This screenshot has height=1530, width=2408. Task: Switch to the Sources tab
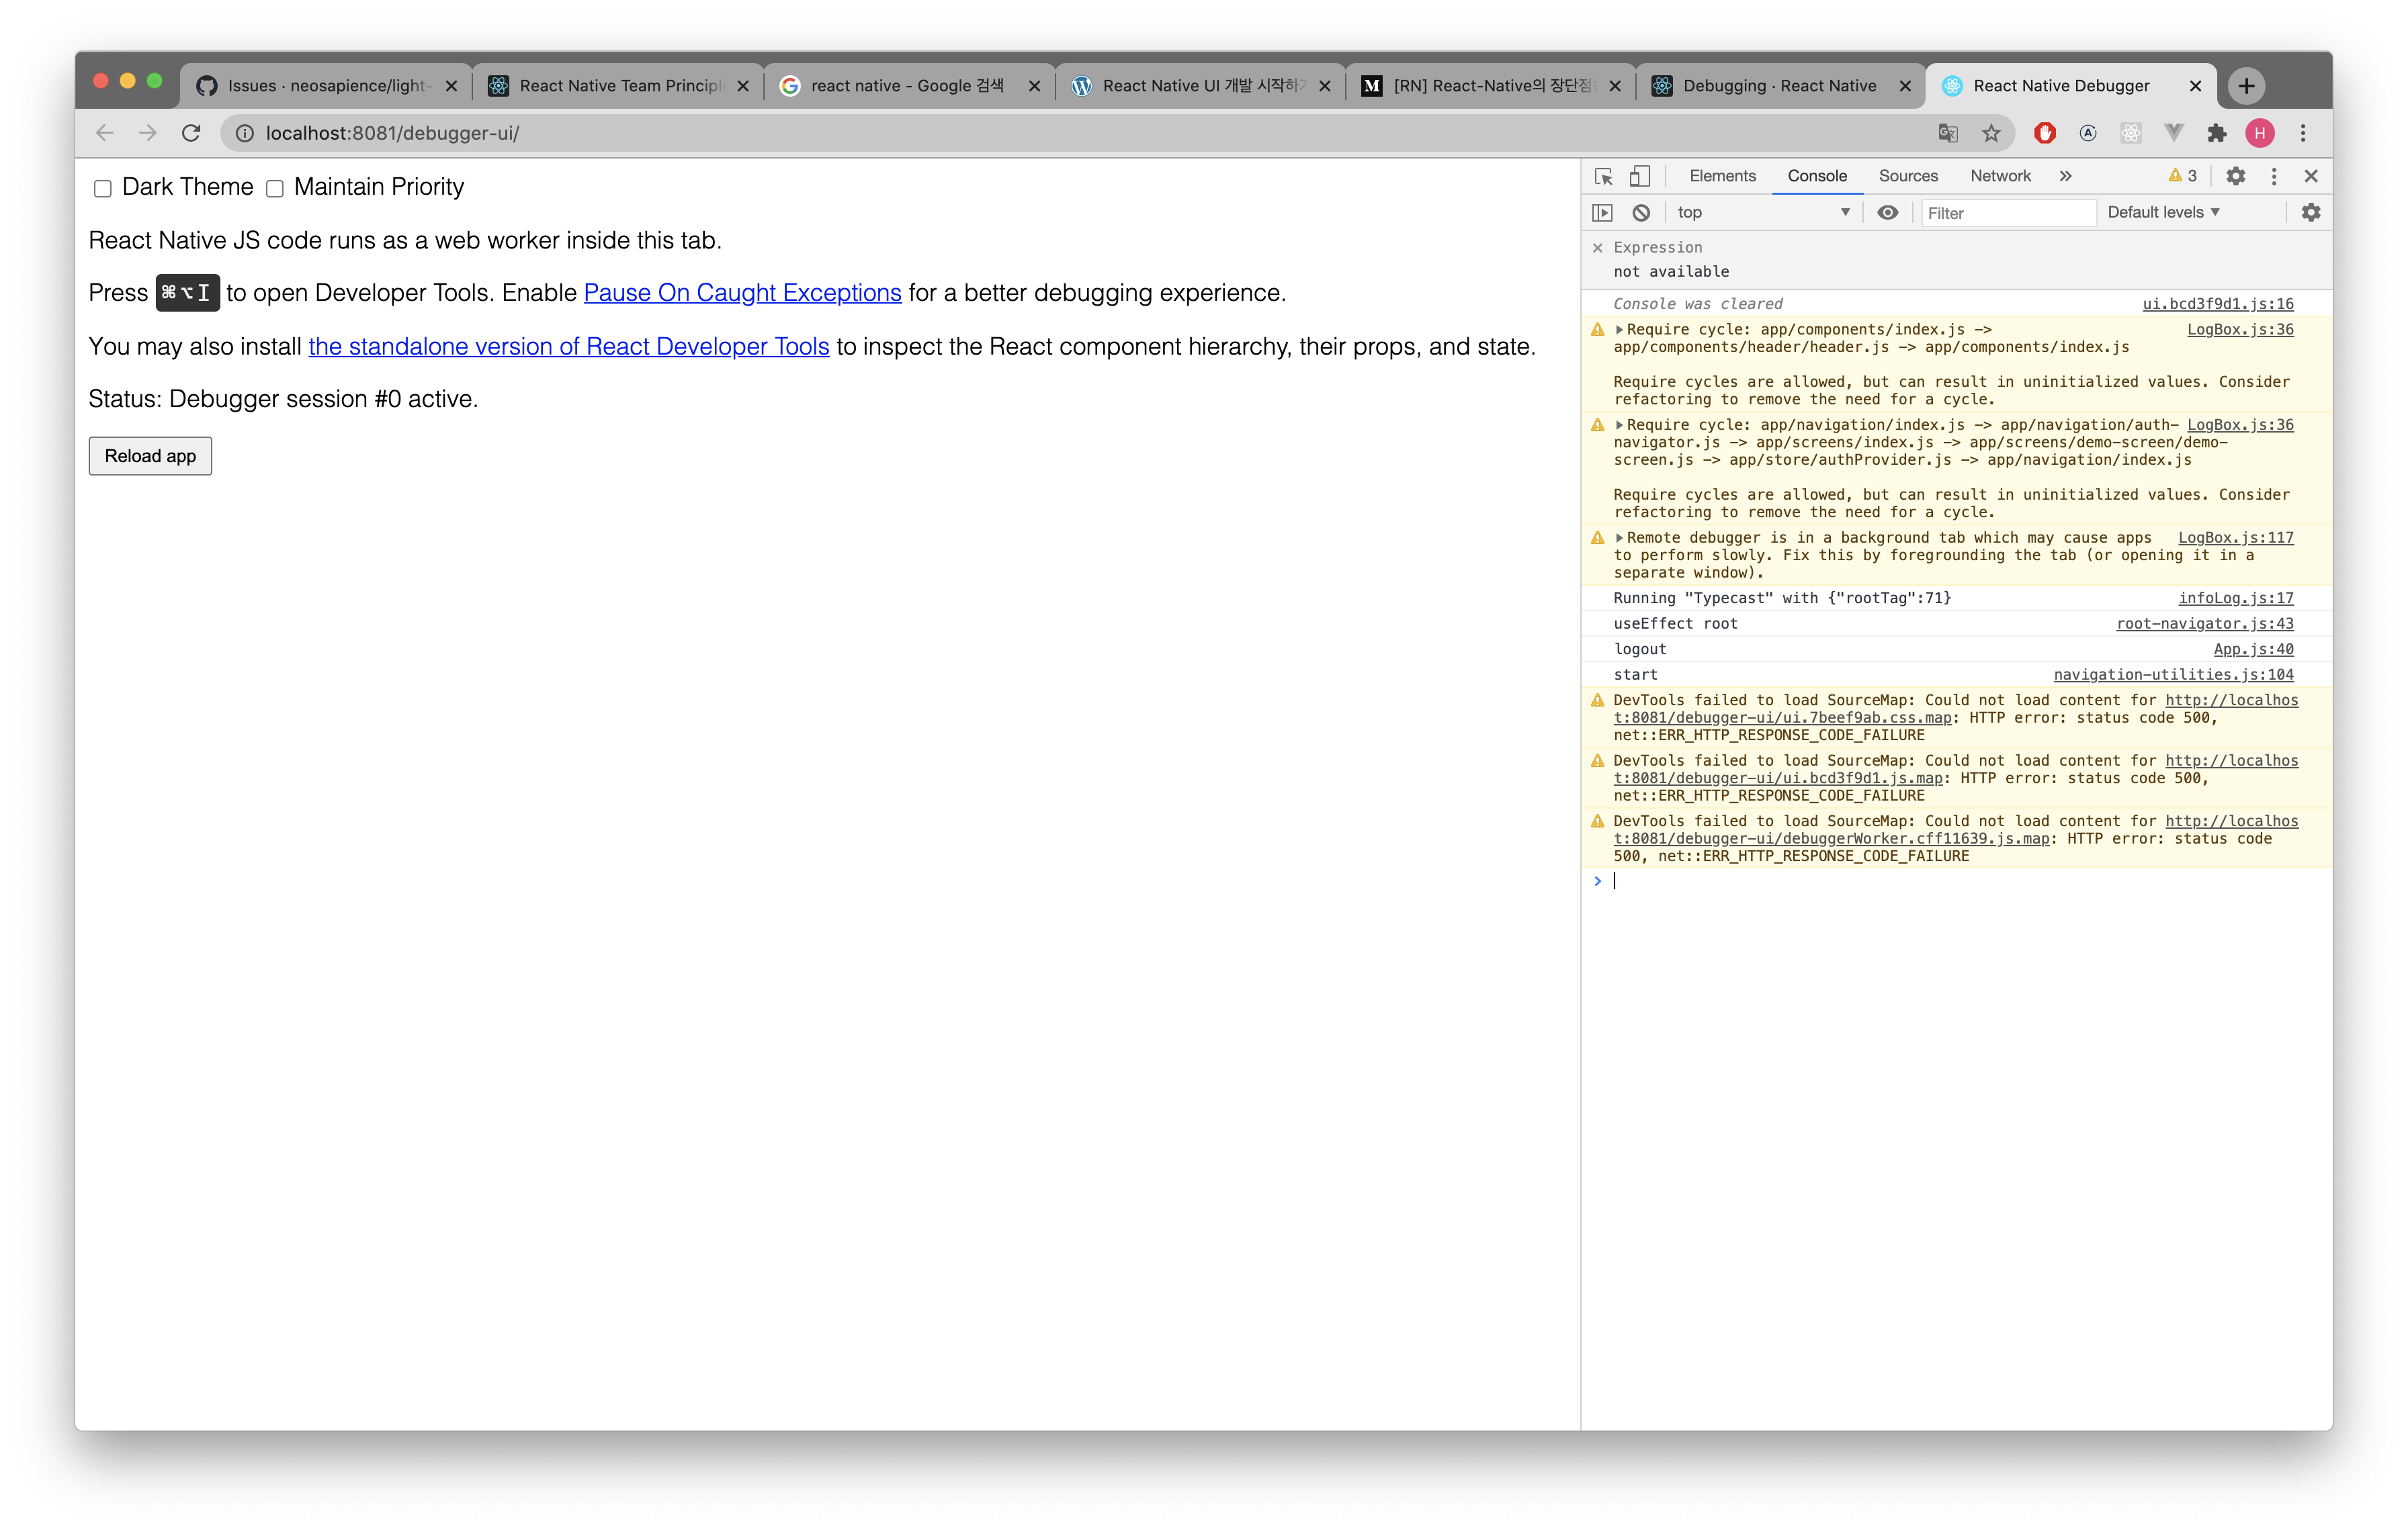coord(1908,176)
